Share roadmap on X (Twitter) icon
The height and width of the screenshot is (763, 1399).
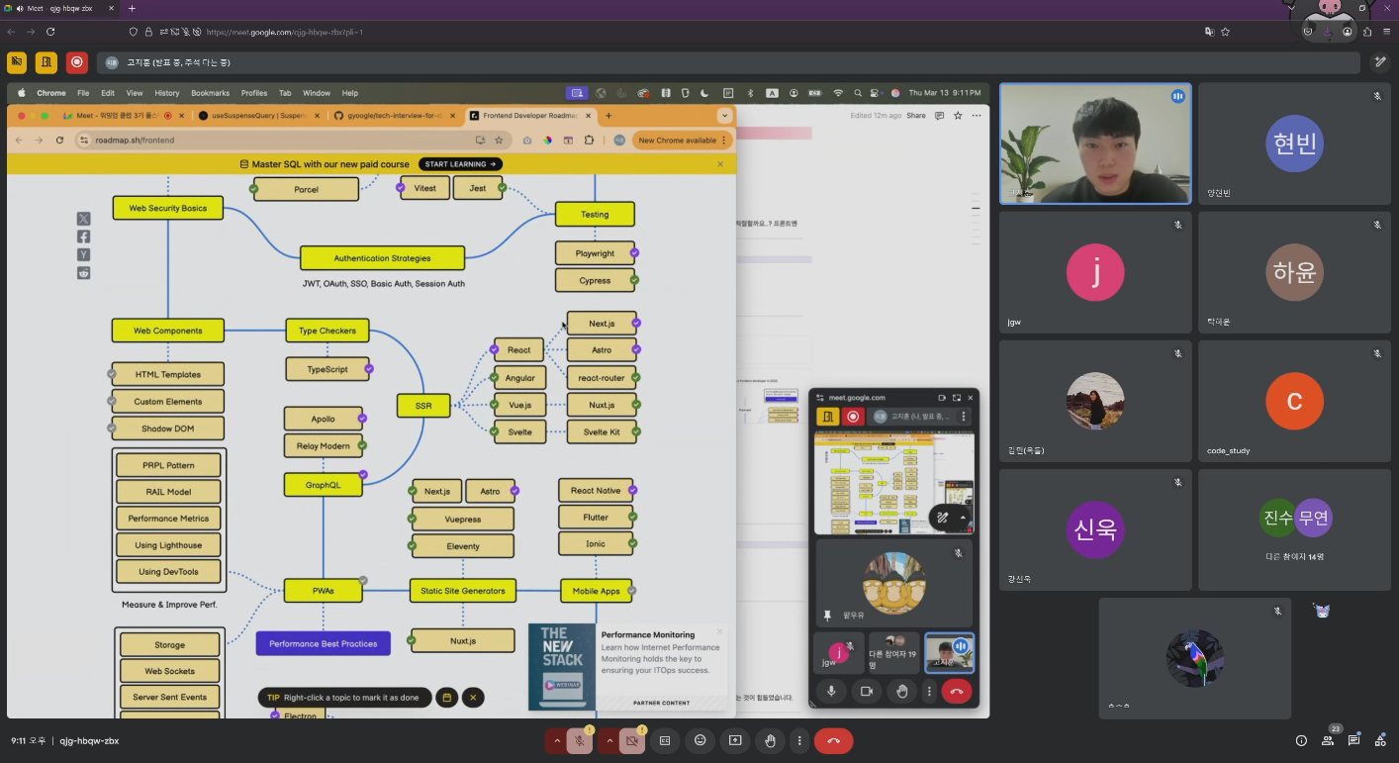point(84,219)
